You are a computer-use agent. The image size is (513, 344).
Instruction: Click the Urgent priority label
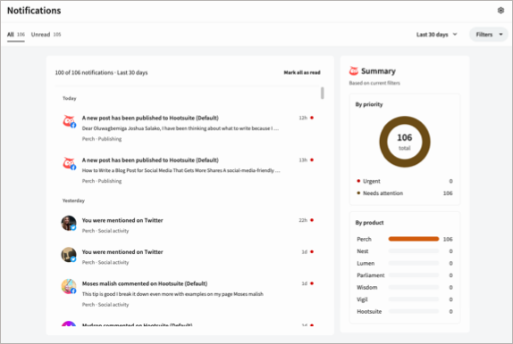(372, 181)
